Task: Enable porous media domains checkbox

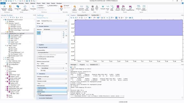Action: pos(38,57)
